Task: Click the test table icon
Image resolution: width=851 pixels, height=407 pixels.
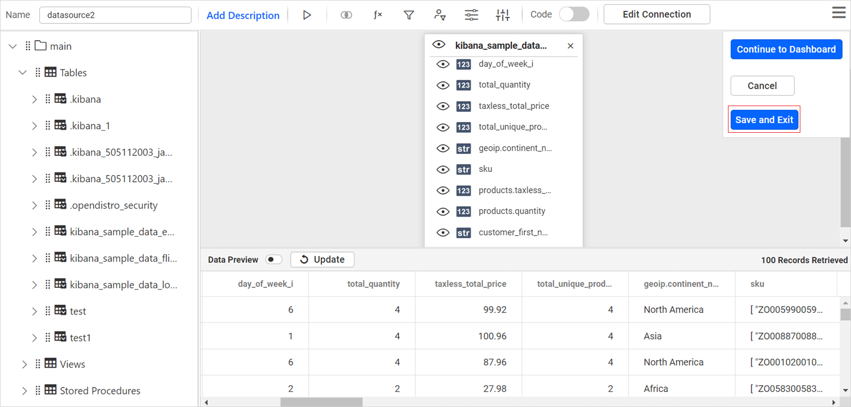Action: tap(60, 311)
